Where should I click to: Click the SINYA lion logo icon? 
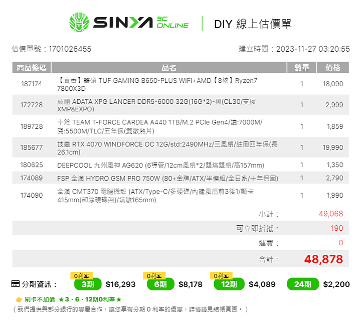coord(79,22)
